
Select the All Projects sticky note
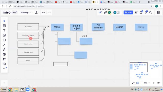[x=98, y=27]
